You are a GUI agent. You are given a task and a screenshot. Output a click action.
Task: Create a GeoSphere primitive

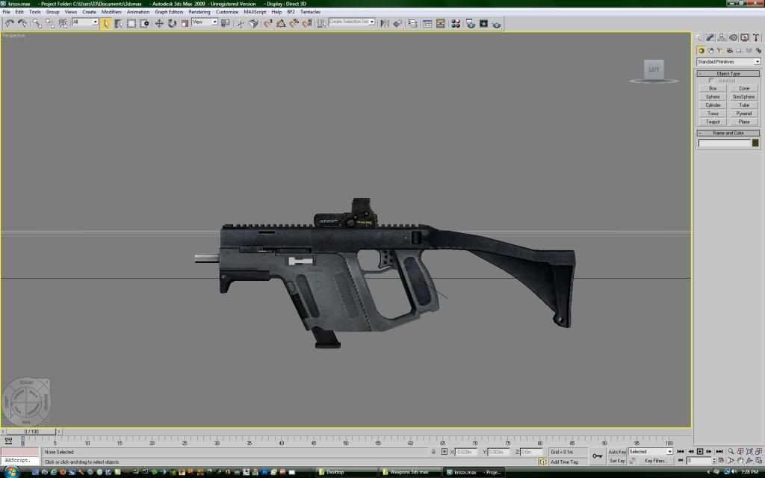click(744, 97)
